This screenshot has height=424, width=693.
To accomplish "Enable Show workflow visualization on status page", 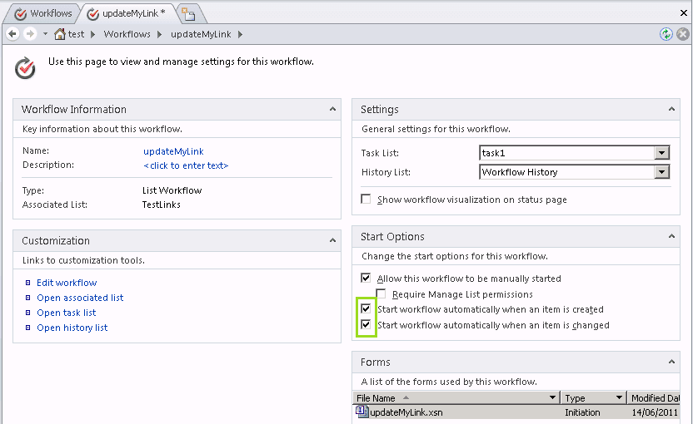I will click(366, 200).
